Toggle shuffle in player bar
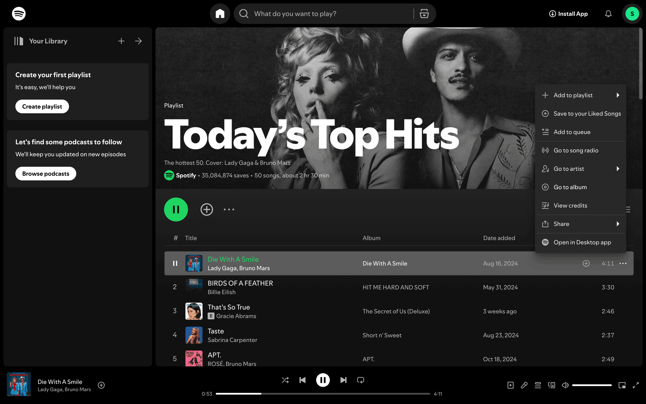 point(285,380)
